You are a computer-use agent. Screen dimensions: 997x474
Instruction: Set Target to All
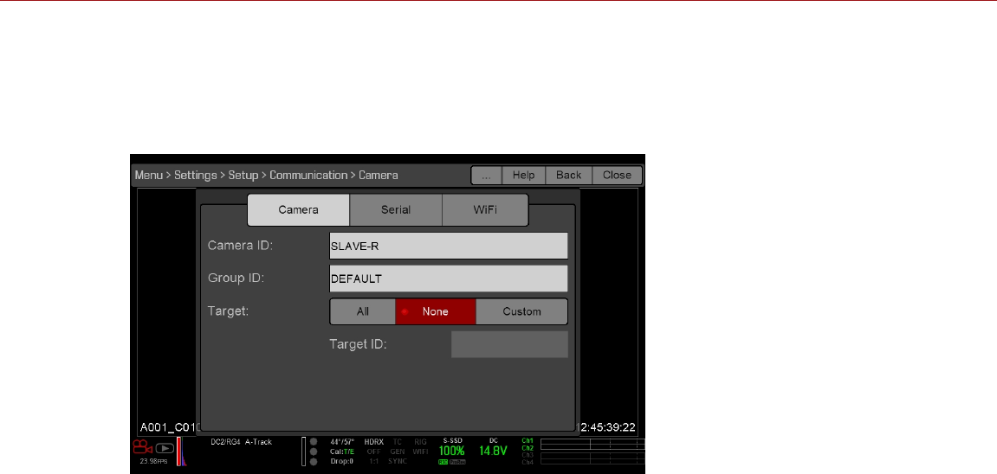pos(362,311)
